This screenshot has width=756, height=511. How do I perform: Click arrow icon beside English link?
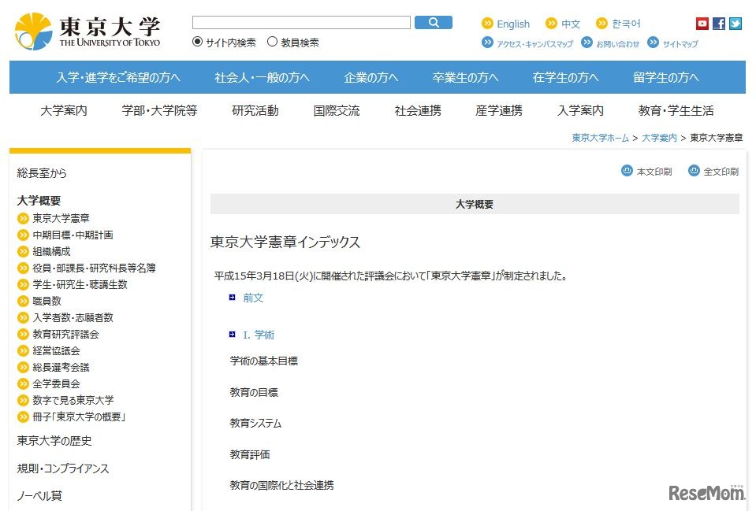pos(487,24)
